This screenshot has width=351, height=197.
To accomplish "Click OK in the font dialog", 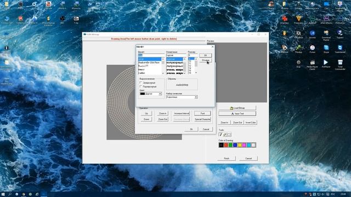I will click(205, 55).
